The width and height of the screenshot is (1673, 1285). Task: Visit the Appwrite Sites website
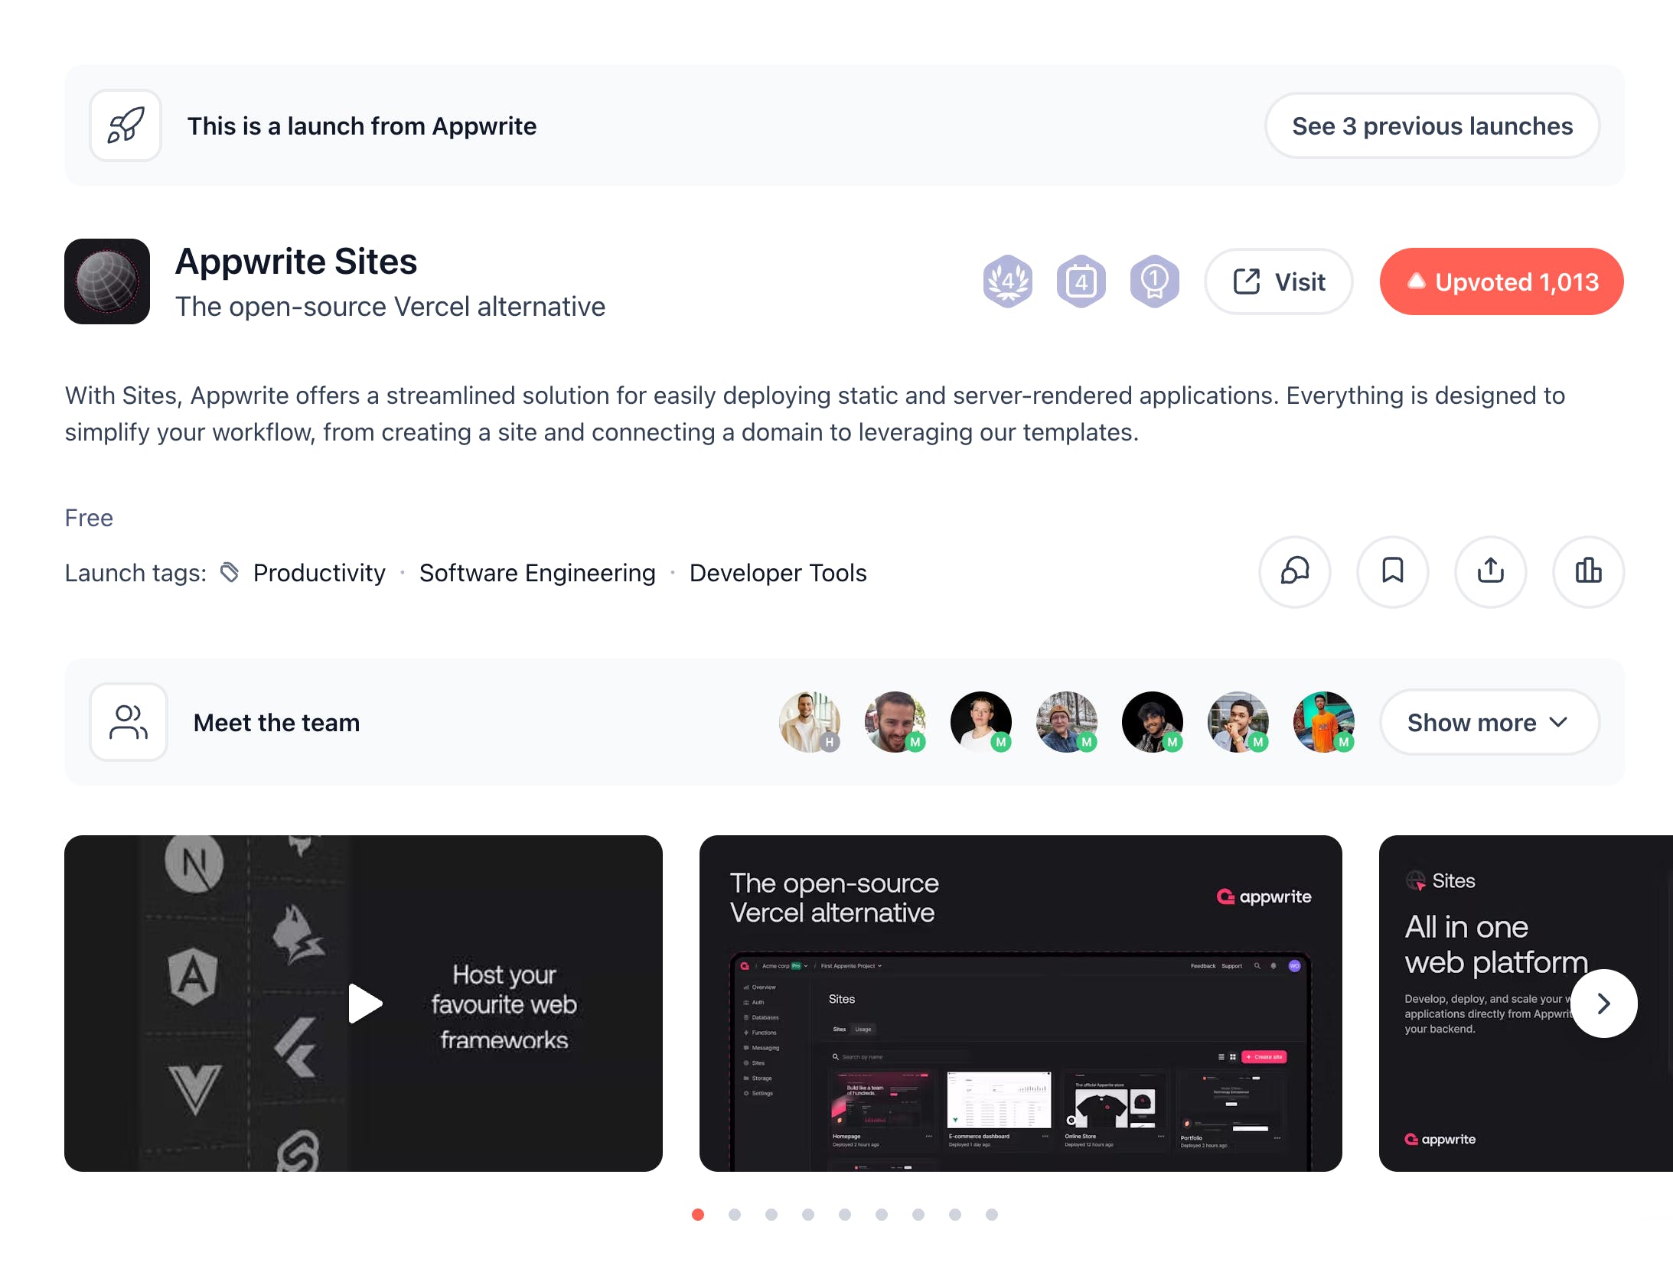[1279, 281]
